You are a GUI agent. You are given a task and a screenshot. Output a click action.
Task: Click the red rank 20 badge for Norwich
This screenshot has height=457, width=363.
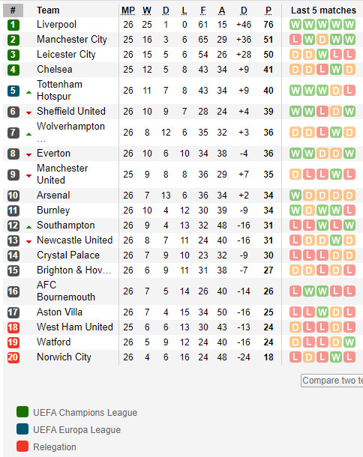13,357
